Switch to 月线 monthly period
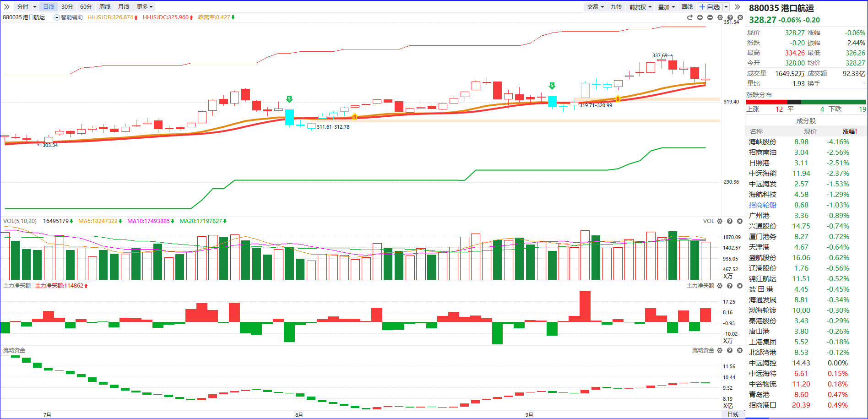Viewport: 868px width, 419px height. (x=124, y=7)
